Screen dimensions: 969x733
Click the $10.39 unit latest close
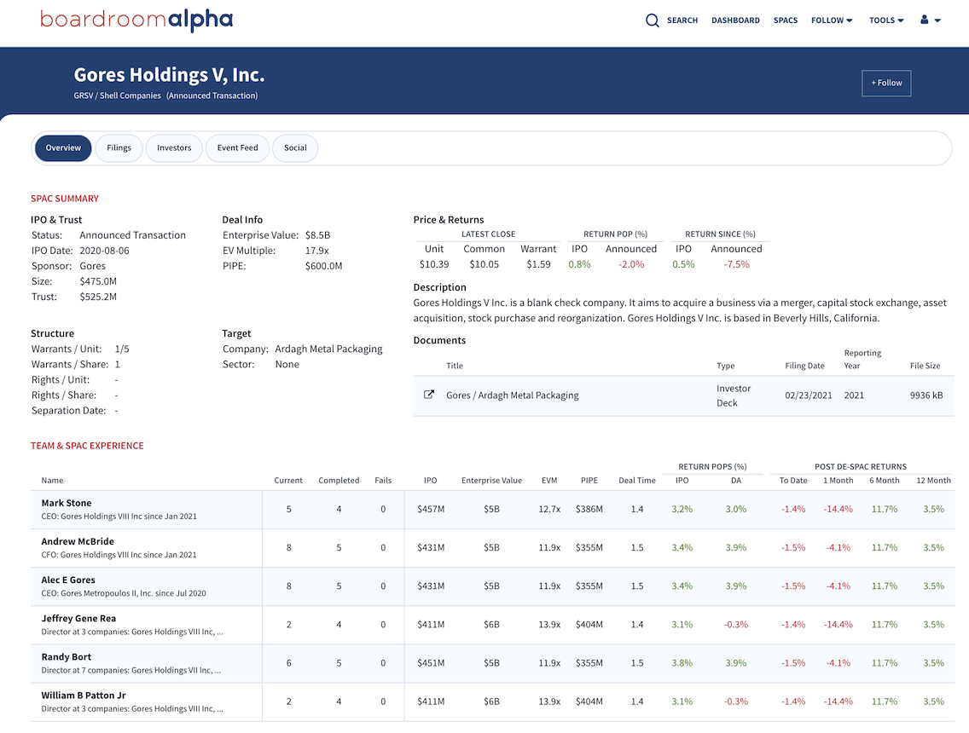point(434,264)
